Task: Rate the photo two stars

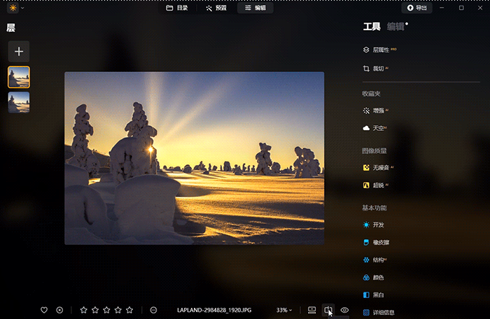Action: coord(95,310)
